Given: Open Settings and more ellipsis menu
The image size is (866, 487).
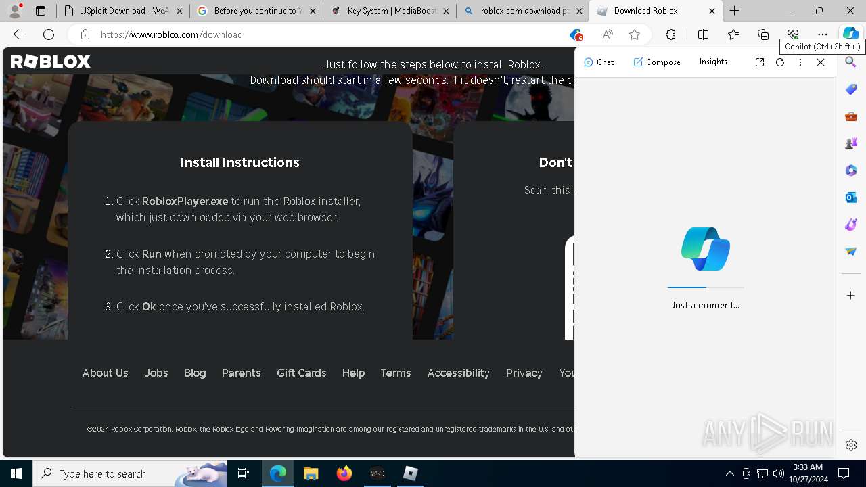Looking at the screenshot, I should pyautogui.click(x=823, y=34).
